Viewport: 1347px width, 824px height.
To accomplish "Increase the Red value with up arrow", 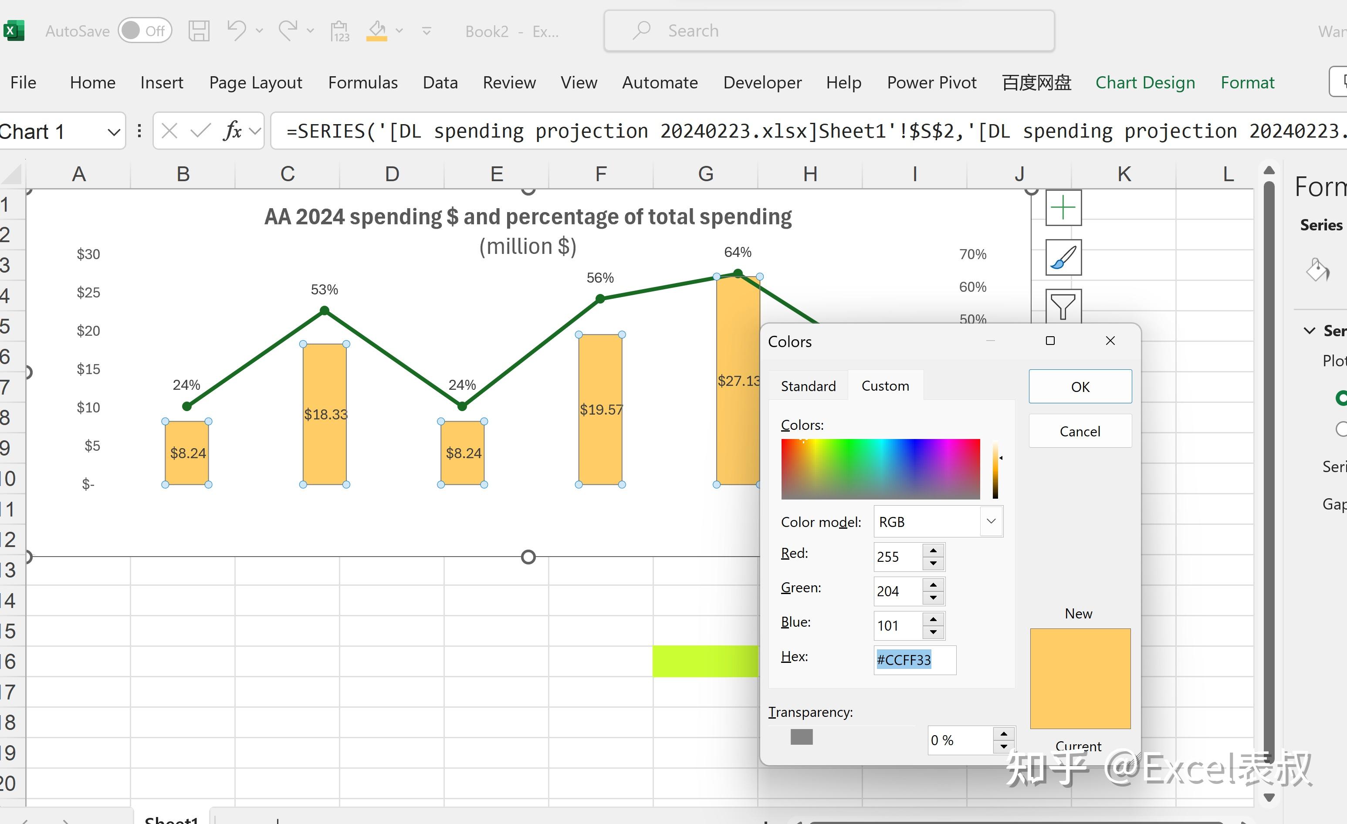I will tap(933, 550).
